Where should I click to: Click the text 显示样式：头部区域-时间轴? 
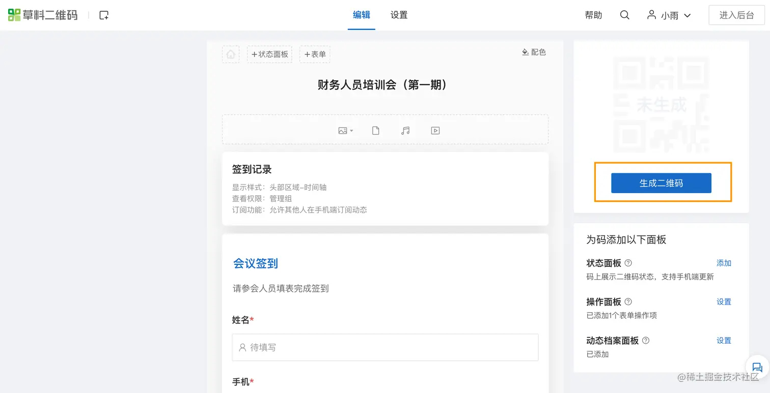279,187
